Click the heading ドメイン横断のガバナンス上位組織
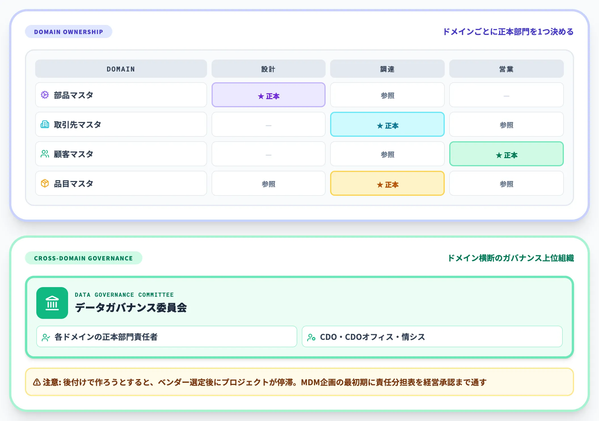The width and height of the screenshot is (599, 421). point(511,258)
